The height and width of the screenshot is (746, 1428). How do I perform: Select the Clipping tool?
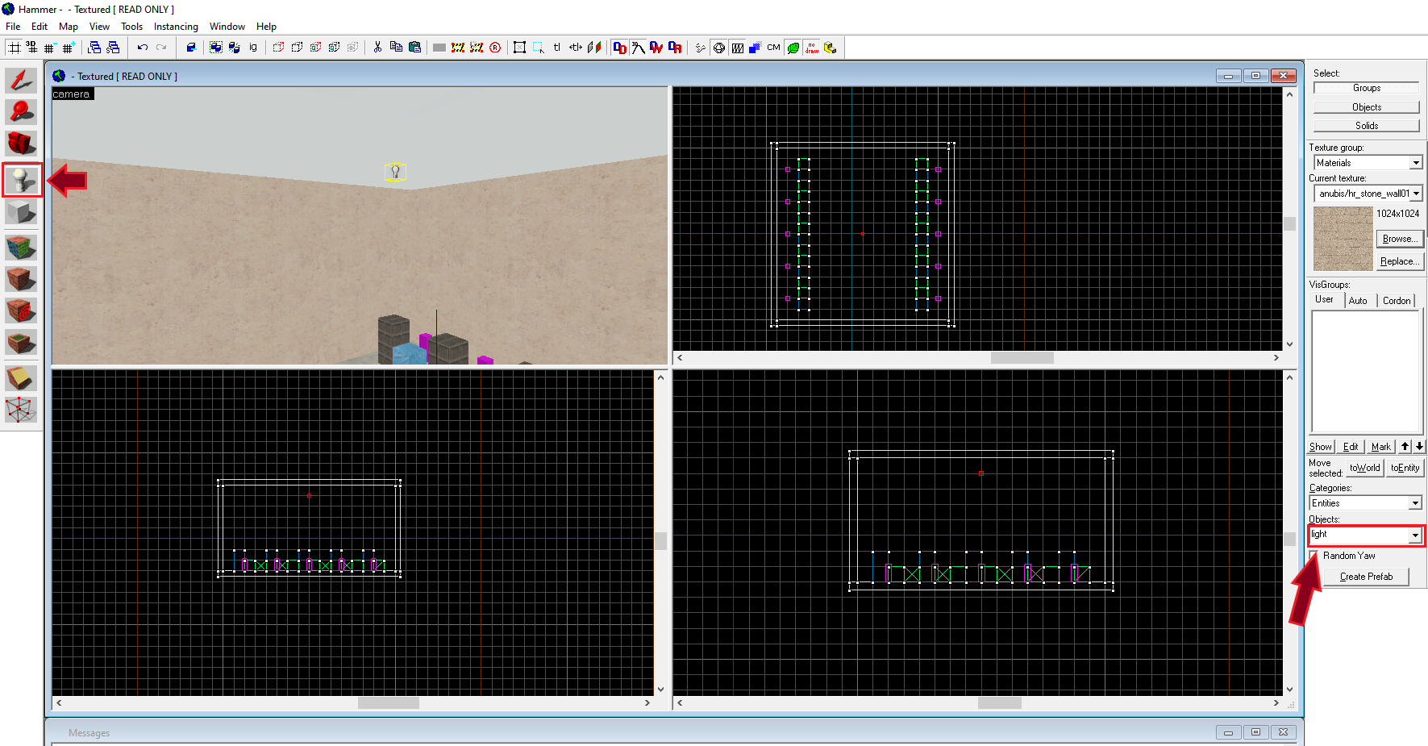click(21, 377)
